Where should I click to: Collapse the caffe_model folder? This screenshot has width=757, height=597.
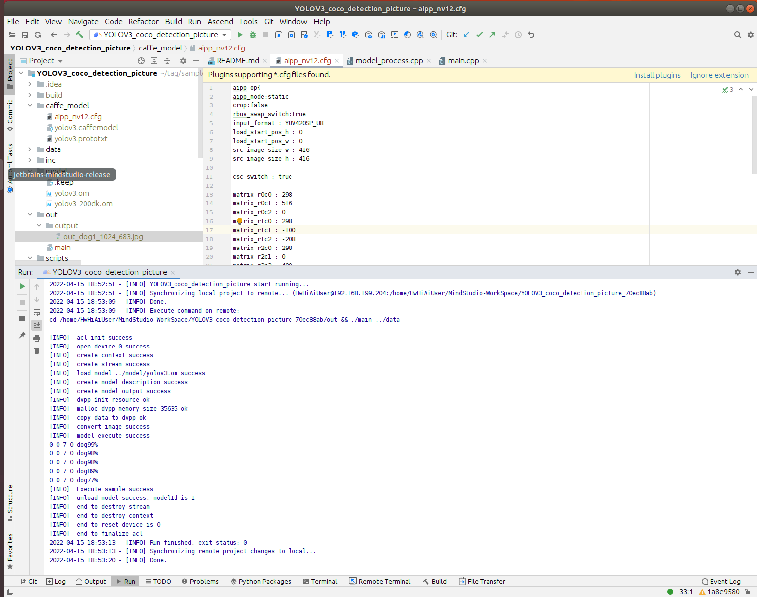(30, 106)
